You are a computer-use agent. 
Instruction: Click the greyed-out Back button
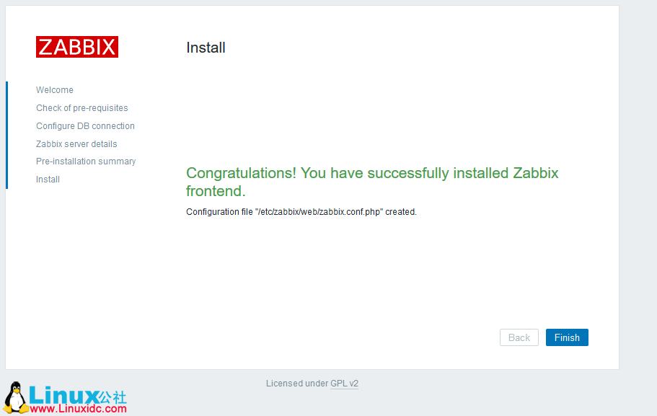click(x=519, y=337)
